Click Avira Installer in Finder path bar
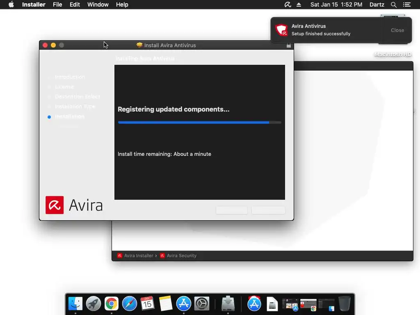 point(135,256)
